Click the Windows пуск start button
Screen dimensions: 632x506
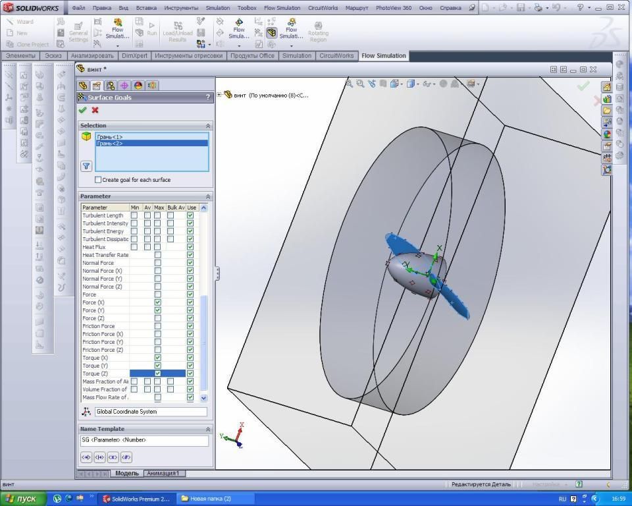[x=23, y=499]
